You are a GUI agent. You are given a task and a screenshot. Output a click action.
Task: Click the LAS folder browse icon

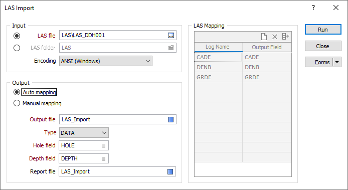pos(171,48)
